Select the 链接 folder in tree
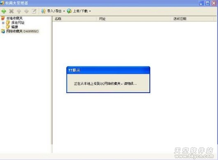Image resolution: width=218 pixels, height=160 pixels. (14, 27)
